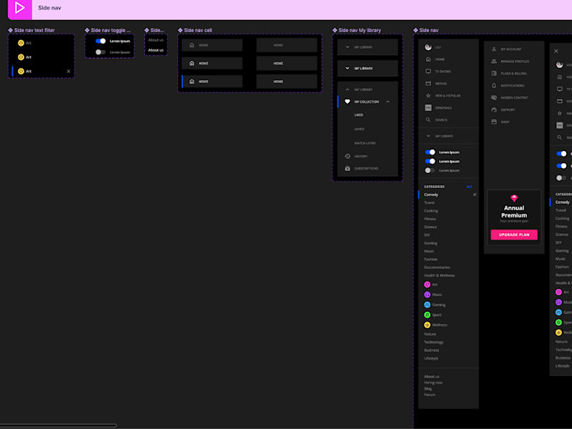Click the HISTORY clock icon in My library
Image resolution: width=572 pixels, height=429 pixels.
point(347,156)
